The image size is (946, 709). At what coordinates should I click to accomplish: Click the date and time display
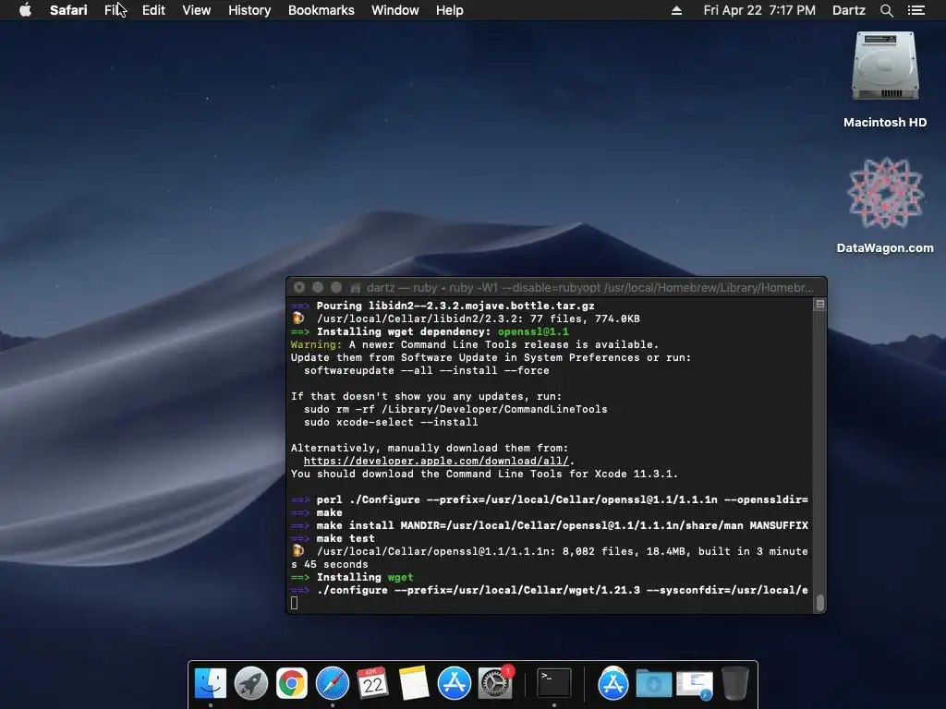pyautogui.click(x=759, y=10)
